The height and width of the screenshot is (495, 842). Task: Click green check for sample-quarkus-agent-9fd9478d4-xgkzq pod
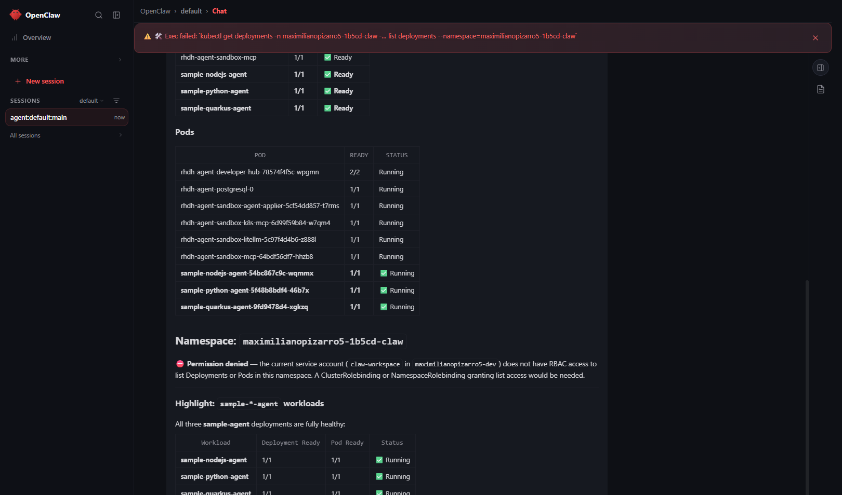(x=384, y=307)
